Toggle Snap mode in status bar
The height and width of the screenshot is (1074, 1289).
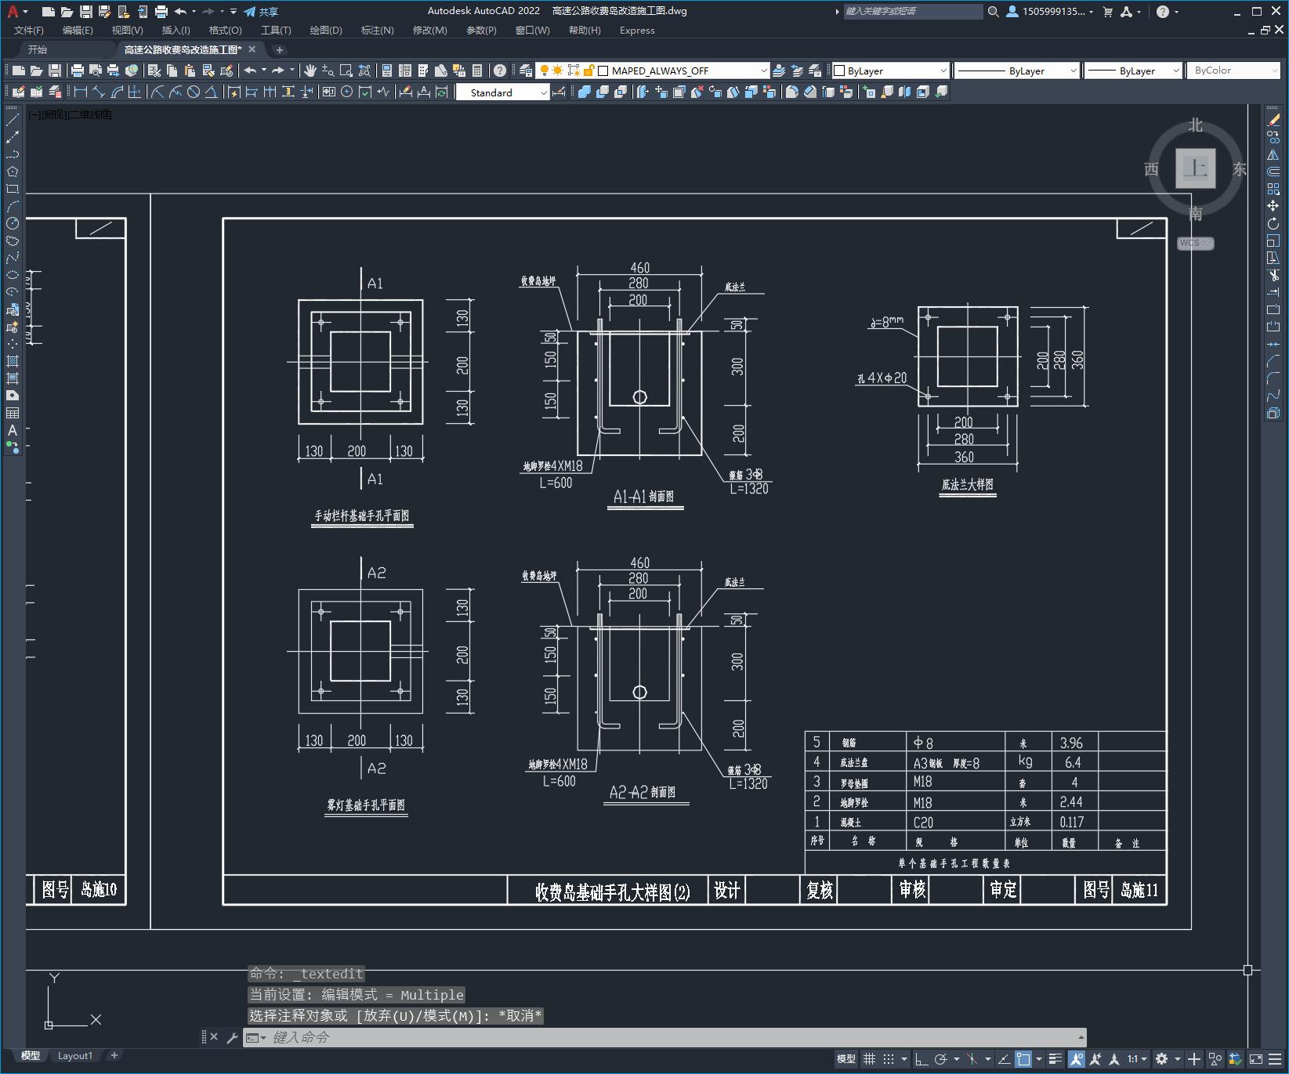[888, 1059]
